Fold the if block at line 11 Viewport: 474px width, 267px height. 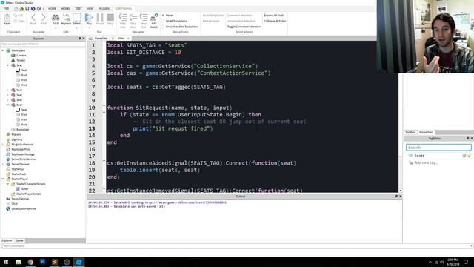tap(104, 113)
